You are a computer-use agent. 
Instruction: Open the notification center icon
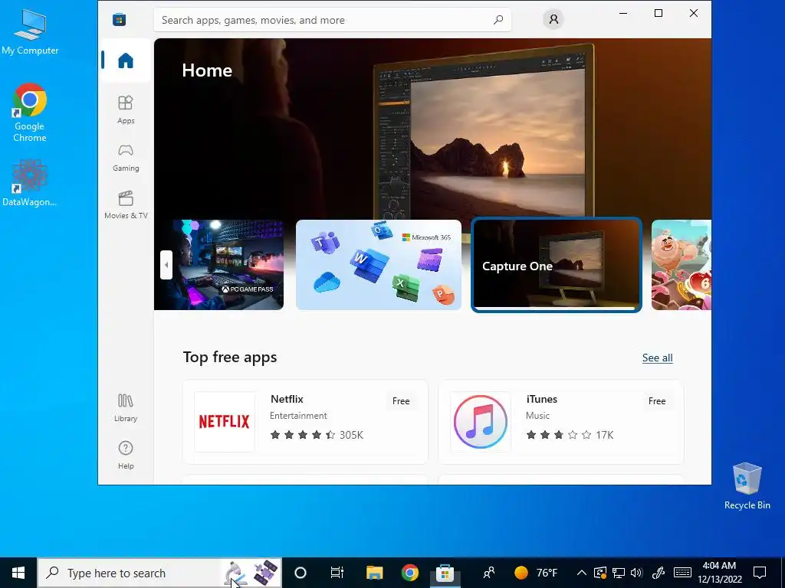[x=760, y=573]
